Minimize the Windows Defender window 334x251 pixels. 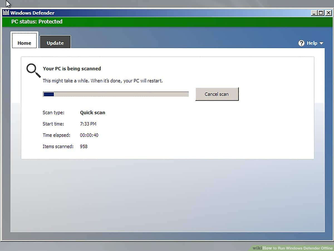point(315,13)
